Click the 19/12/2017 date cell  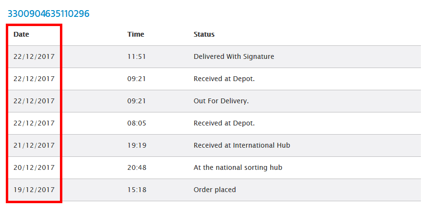[34, 190]
